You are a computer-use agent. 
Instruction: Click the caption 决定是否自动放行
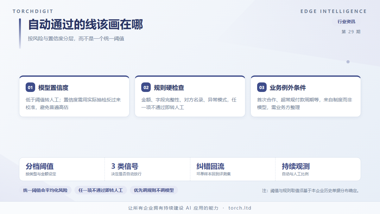coord(126,174)
